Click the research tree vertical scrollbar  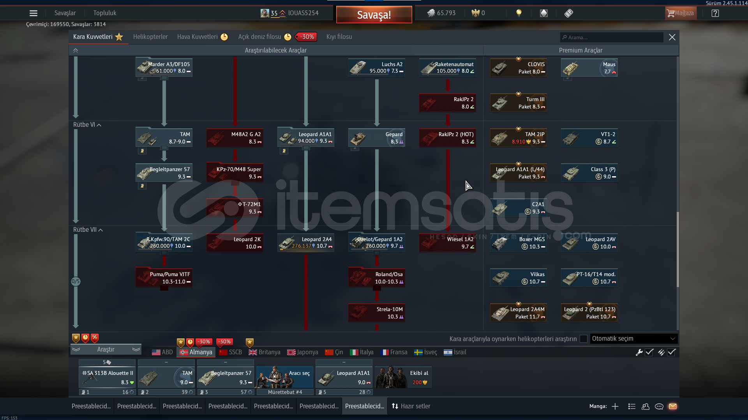pyautogui.click(x=678, y=249)
